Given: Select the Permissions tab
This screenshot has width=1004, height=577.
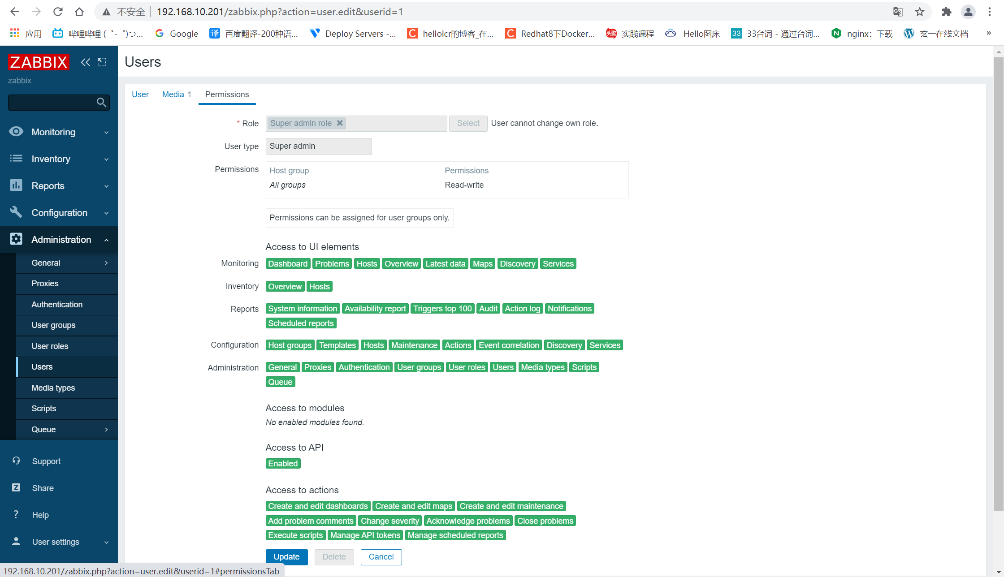Looking at the screenshot, I should point(227,95).
